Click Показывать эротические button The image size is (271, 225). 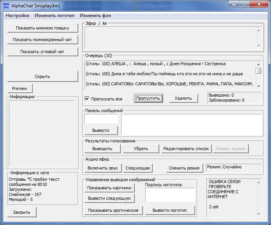(x=114, y=210)
